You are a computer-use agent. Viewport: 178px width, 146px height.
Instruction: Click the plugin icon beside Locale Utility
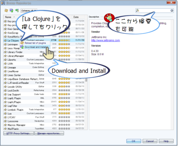pos(5,87)
